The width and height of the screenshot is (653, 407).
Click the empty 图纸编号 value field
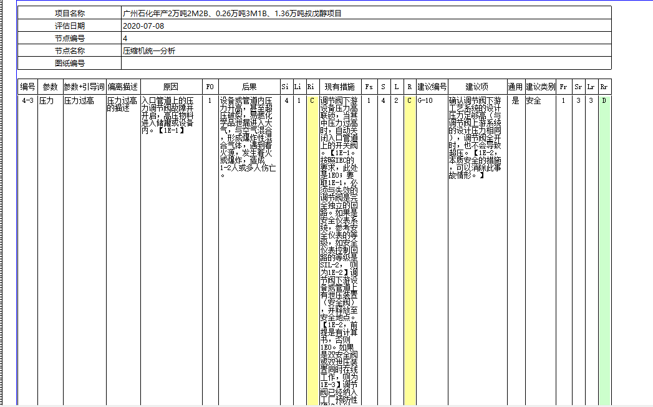[366, 63]
